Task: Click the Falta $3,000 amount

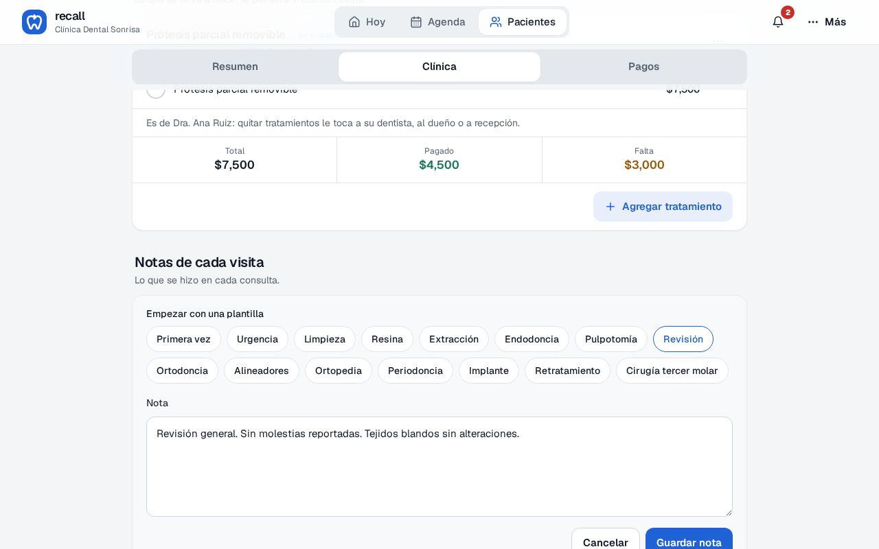Action: [x=644, y=165]
